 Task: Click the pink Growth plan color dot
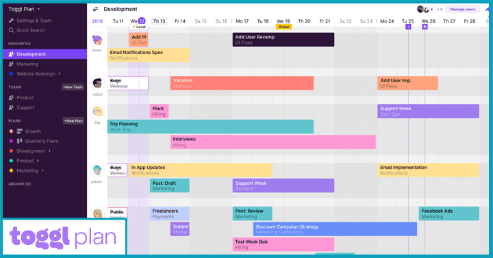tap(11, 131)
